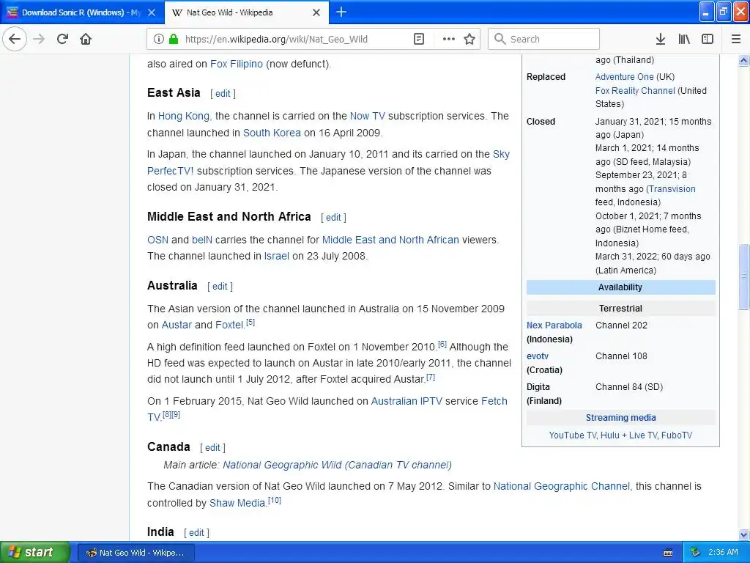
Task: Open the downloads panel
Action: coord(661,39)
